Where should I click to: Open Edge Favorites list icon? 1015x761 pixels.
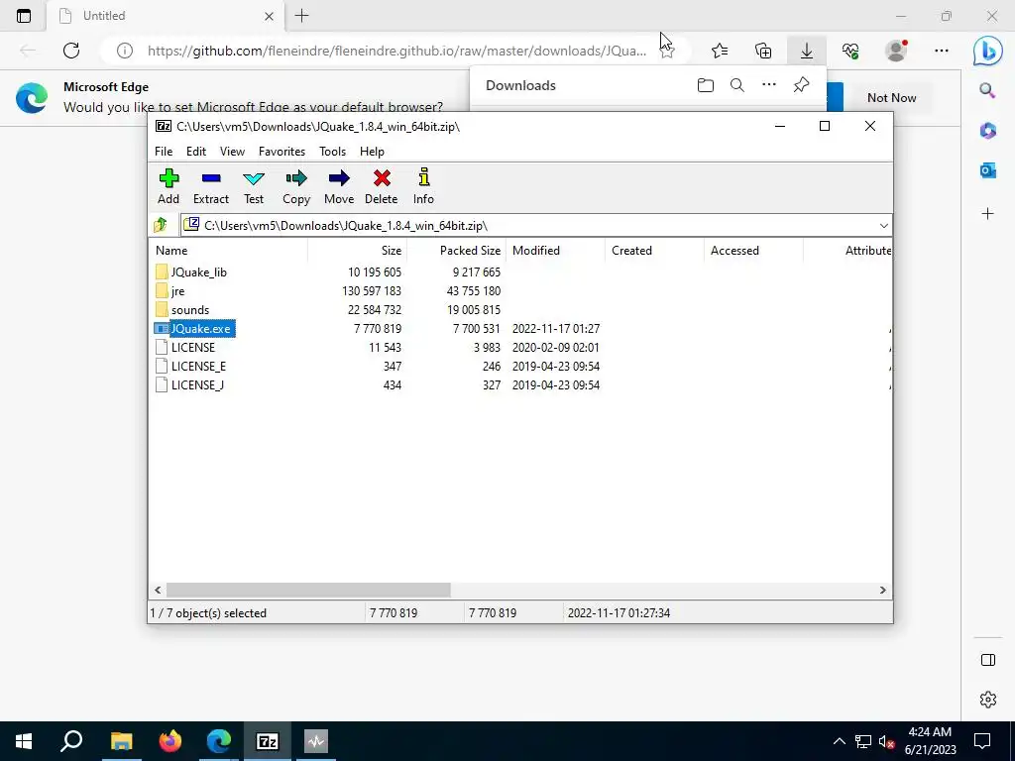click(720, 51)
